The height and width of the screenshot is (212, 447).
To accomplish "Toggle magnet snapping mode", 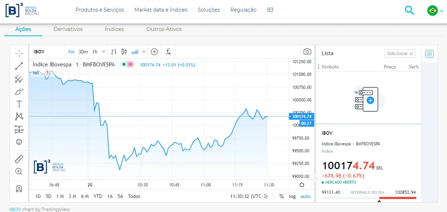I will click(x=19, y=188).
